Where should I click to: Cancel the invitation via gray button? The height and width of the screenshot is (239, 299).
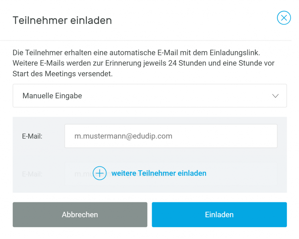[x=80, y=214]
